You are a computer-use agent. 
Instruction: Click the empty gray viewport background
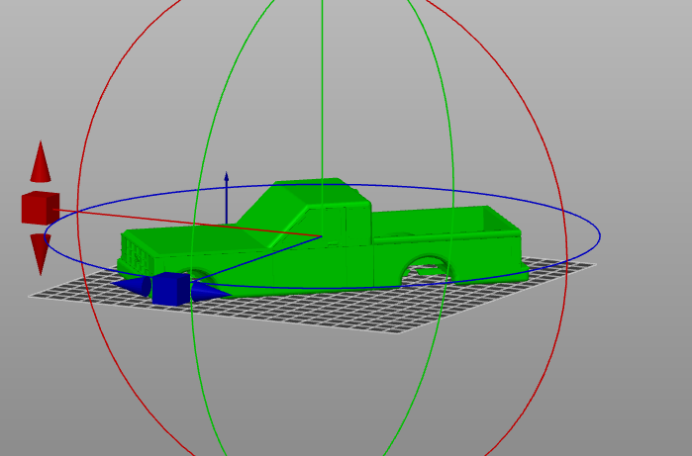pyautogui.click(x=614, y=396)
